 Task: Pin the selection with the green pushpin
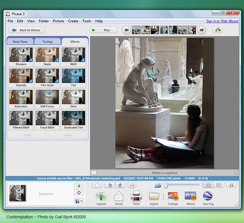(x=79, y=186)
